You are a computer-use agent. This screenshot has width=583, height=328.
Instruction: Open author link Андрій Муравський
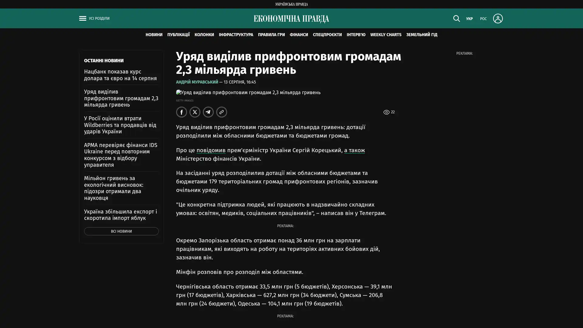point(197,82)
